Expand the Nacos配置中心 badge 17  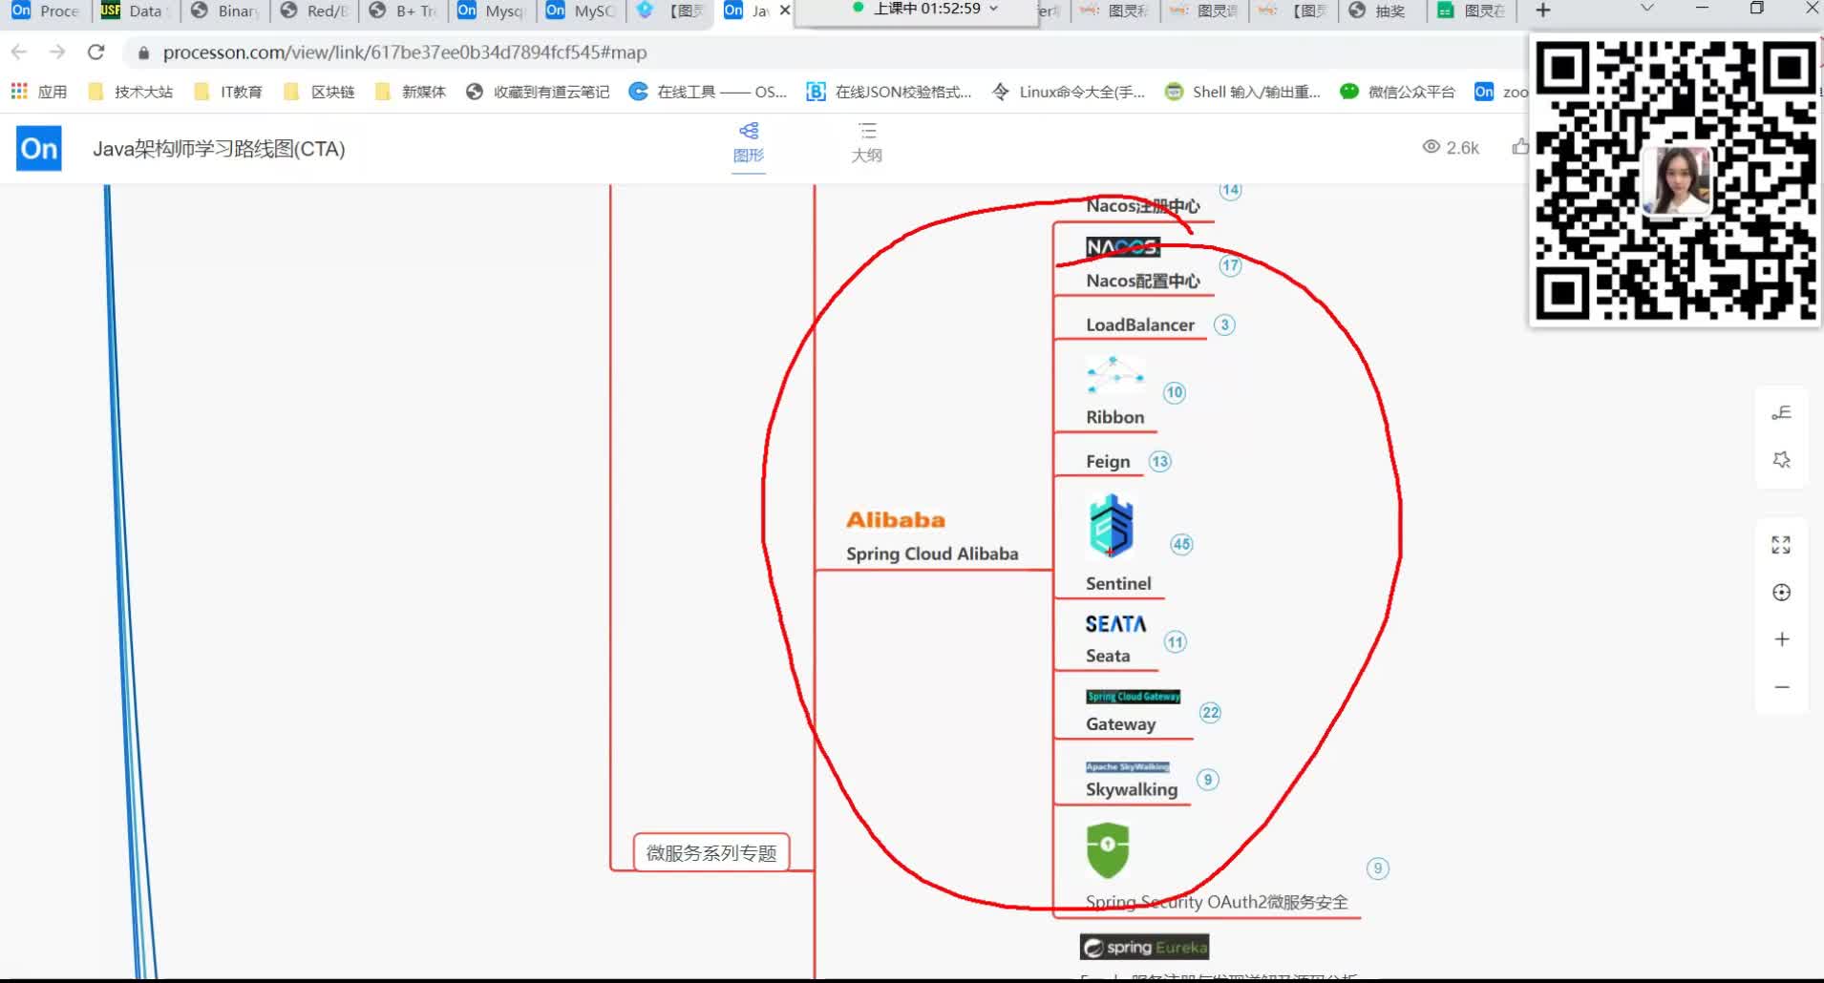pyautogui.click(x=1230, y=266)
